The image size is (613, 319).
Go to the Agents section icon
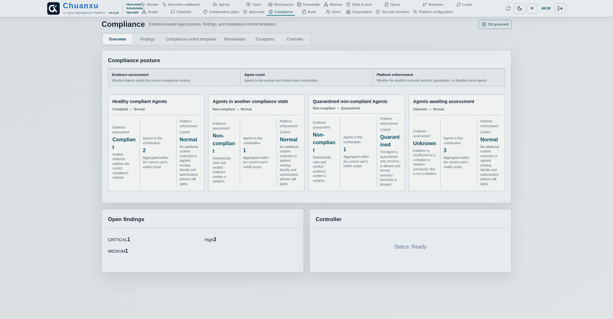[x=215, y=4]
